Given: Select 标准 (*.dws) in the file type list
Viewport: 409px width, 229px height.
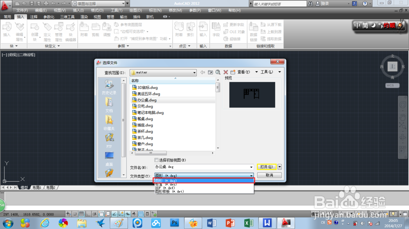Looking at the screenshot, I should (x=203, y=184).
